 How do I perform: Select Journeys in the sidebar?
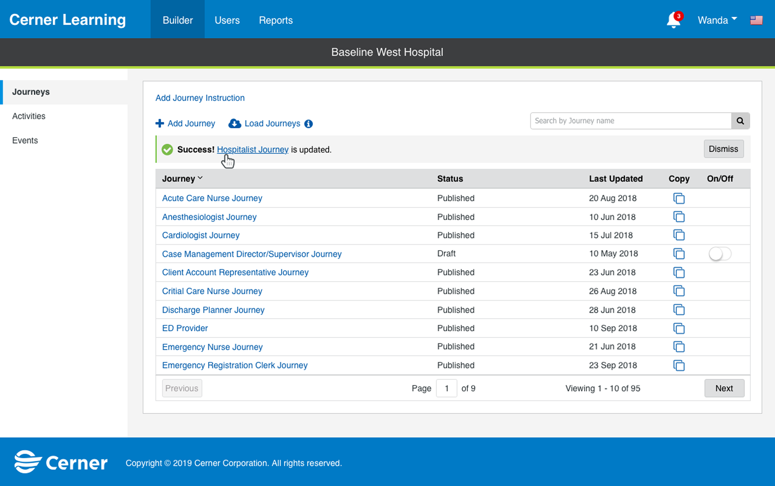tap(65, 92)
